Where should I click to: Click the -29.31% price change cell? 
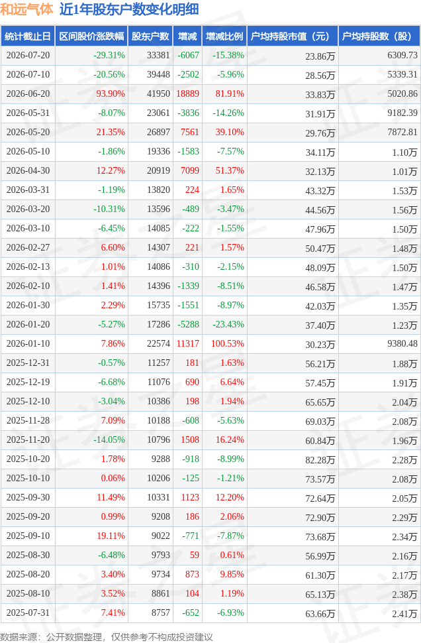point(109,56)
